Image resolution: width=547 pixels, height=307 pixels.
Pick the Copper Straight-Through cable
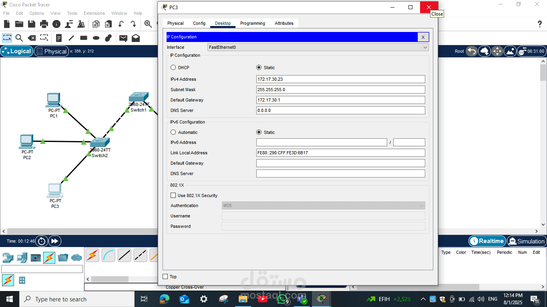(x=125, y=255)
